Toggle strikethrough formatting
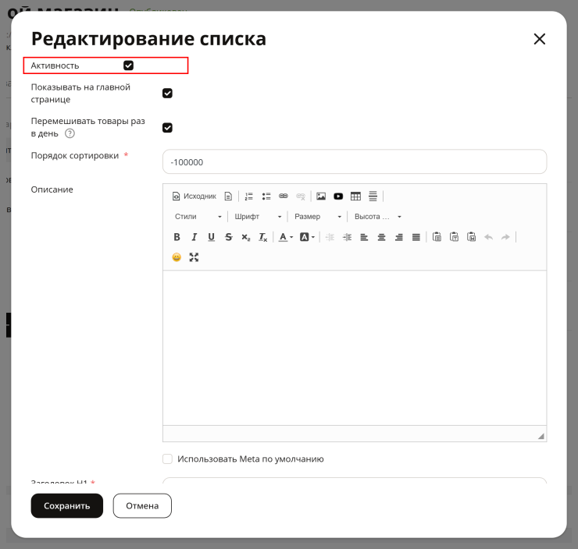This screenshot has height=549, width=578. coord(229,237)
